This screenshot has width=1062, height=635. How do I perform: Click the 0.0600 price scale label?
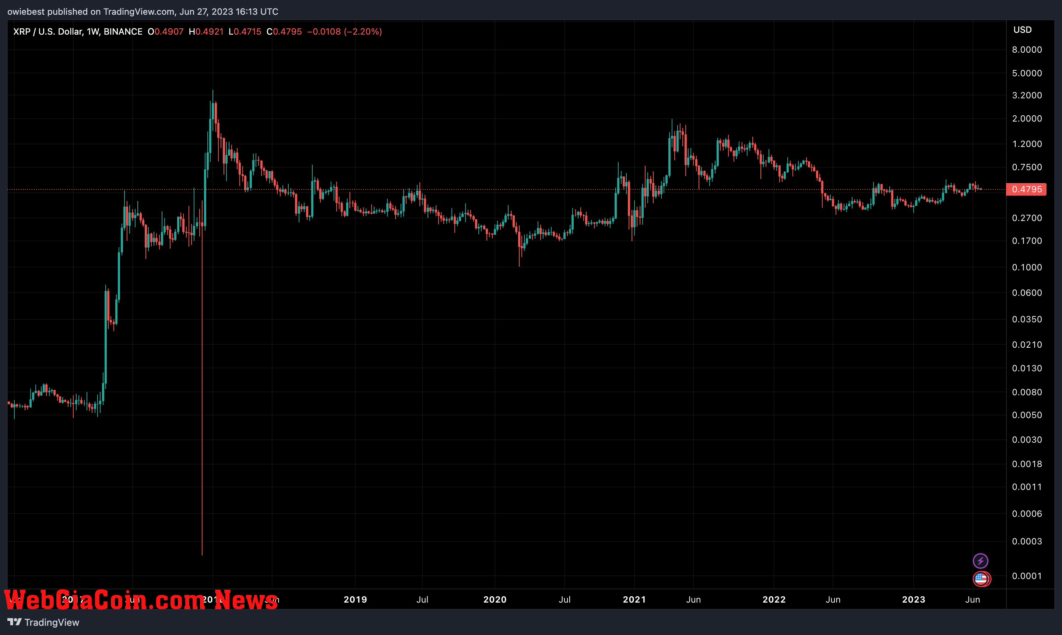(x=1027, y=293)
